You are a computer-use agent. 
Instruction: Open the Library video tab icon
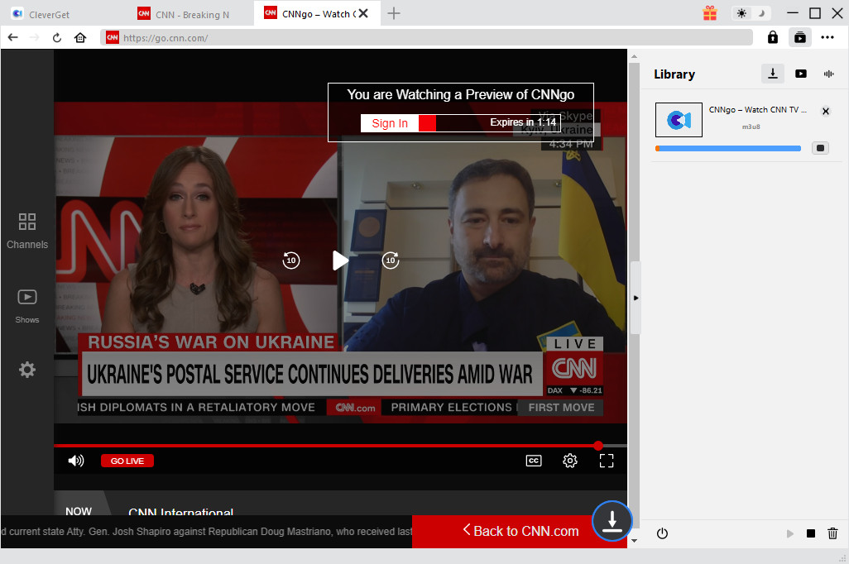(x=800, y=74)
